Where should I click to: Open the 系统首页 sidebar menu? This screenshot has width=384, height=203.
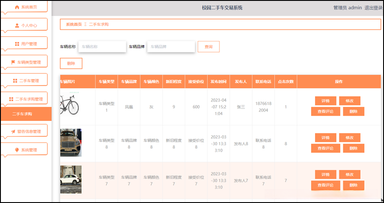[24, 7]
